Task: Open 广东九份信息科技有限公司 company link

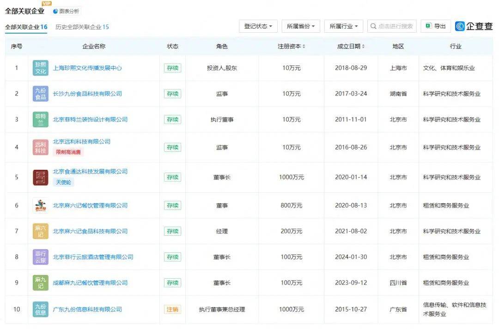Action: coord(87,310)
